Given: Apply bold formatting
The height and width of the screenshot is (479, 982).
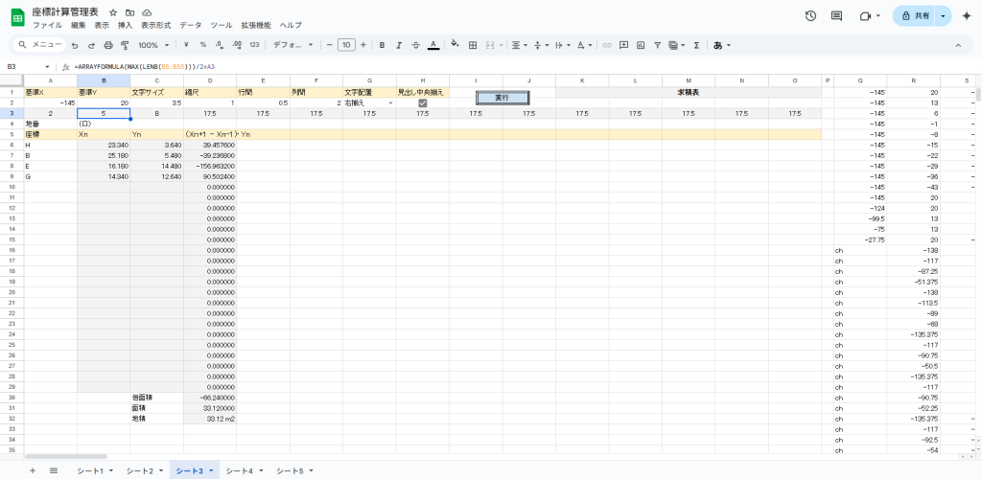Looking at the screenshot, I should (382, 45).
